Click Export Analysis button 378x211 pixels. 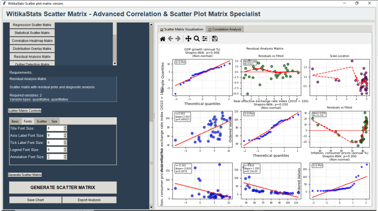click(x=89, y=200)
